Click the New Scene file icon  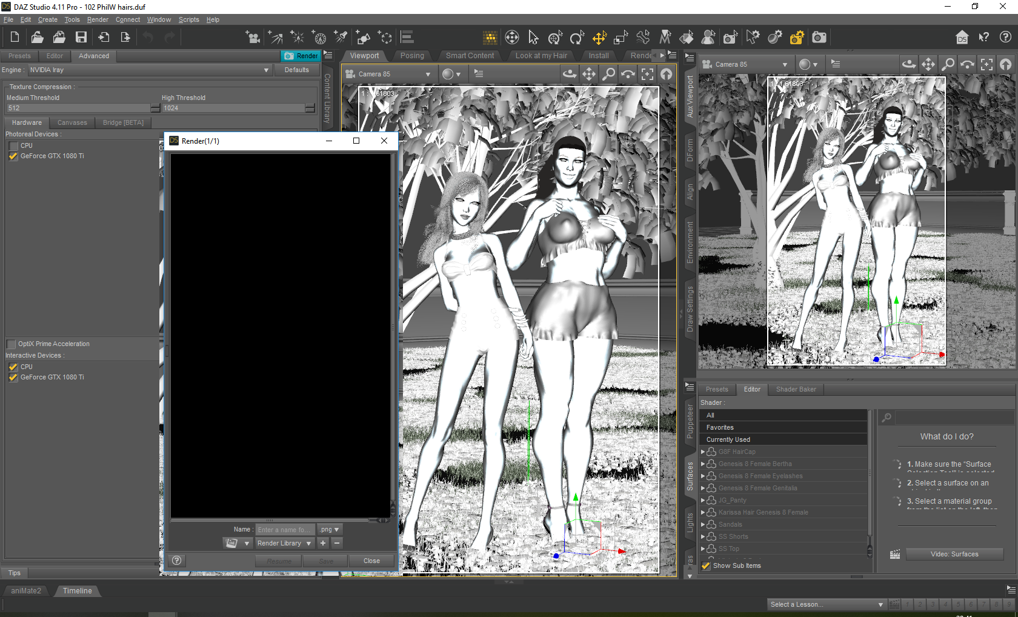click(x=15, y=37)
